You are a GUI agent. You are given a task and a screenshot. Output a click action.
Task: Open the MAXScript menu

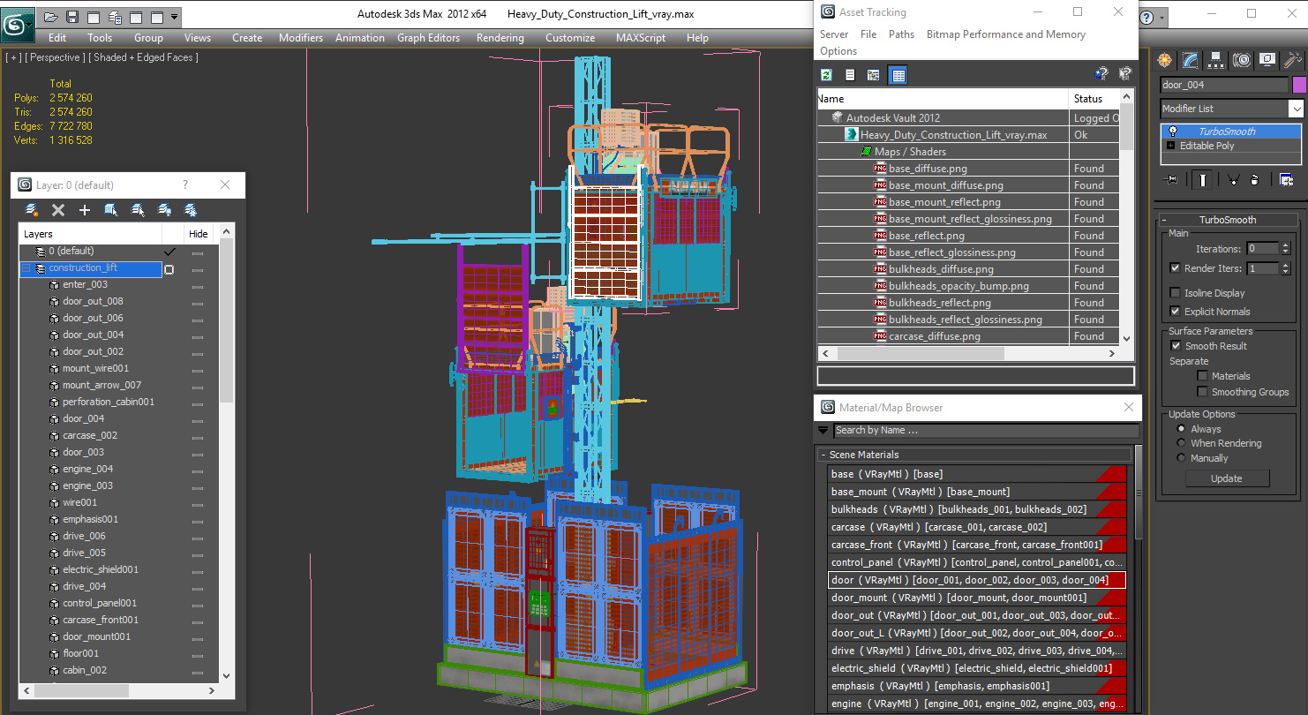(641, 38)
